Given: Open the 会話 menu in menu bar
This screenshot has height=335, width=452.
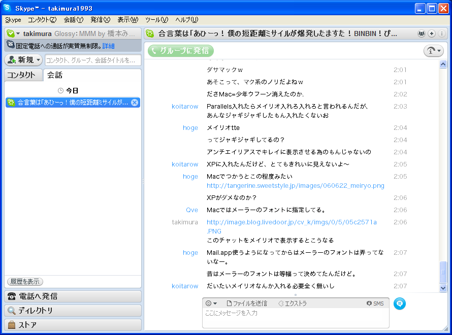Looking at the screenshot, I should (x=74, y=20).
